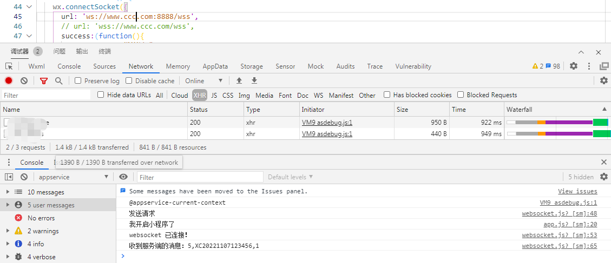Select the No errors sidebar row
Image resolution: width=611 pixels, height=263 pixels.
(58, 218)
